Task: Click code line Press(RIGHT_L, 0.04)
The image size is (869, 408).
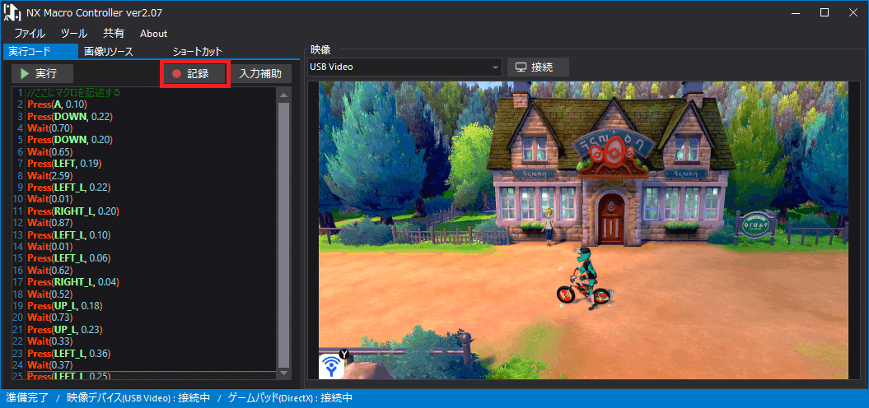Action: [72, 282]
